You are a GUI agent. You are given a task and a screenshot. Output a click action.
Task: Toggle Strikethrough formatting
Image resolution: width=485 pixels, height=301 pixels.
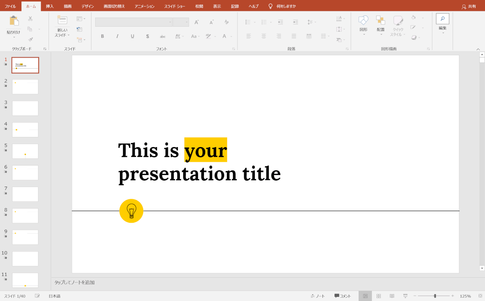point(163,36)
